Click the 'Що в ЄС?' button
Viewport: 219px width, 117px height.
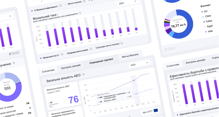[x=150, y=111]
